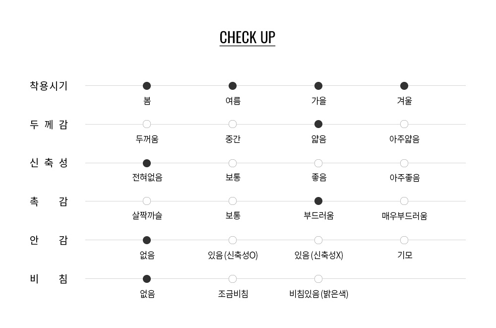The width and height of the screenshot is (496, 328).
Task: Select the filled 얇음 thickness dot
Action: tap(318, 124)
